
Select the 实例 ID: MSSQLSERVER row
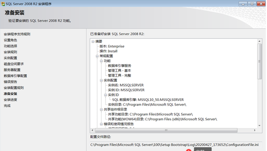[x=126, y=90]
